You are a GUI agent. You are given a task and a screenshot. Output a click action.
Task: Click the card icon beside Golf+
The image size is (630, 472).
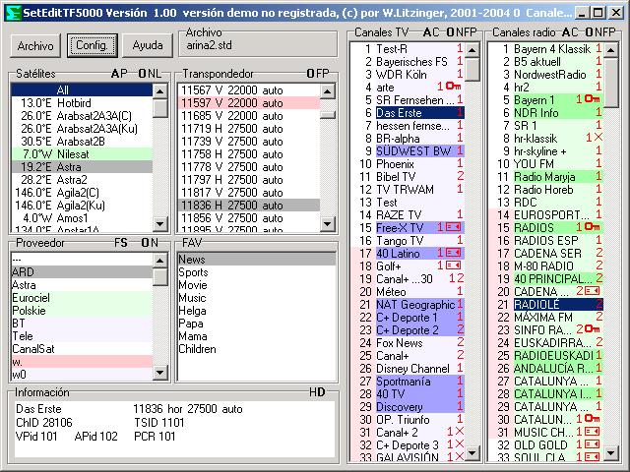pyautogui.click(x=453, y=265)
